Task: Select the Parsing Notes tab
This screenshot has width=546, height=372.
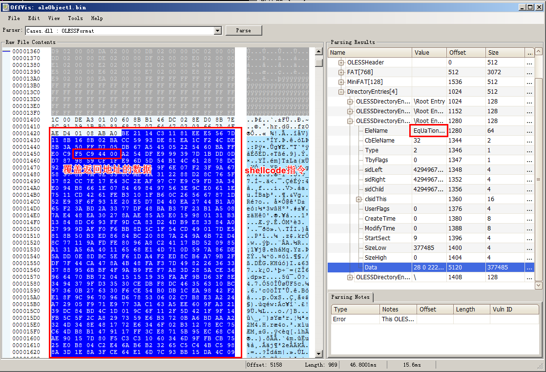Action: point(350,297)
